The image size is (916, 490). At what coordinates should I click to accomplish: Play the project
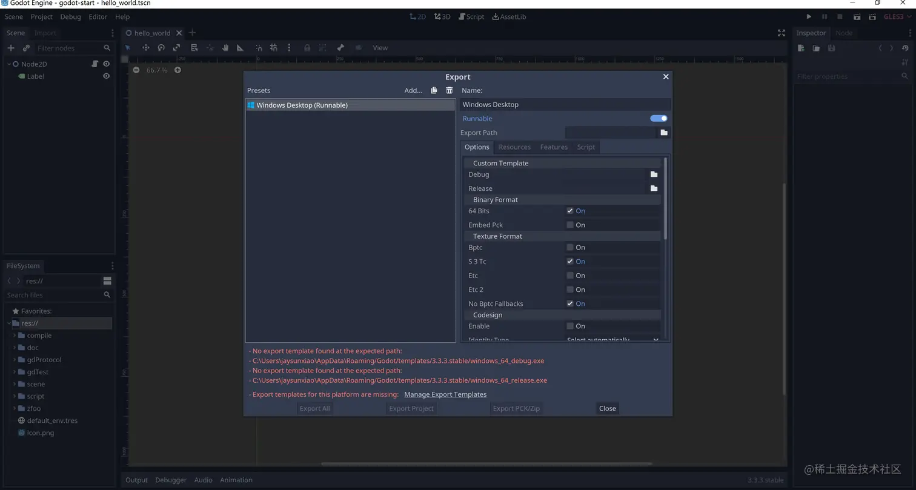(809, 17)
